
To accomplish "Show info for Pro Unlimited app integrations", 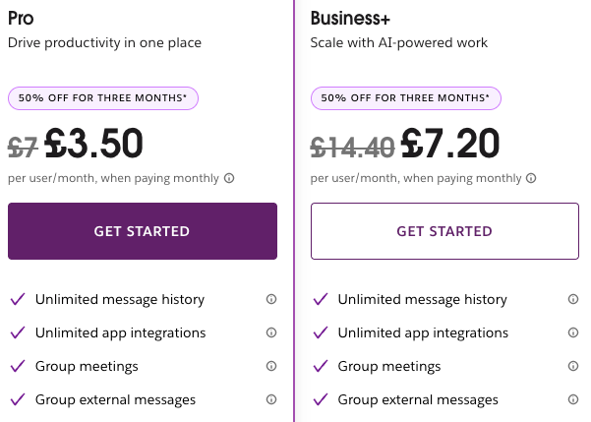I will pos(271,332).
